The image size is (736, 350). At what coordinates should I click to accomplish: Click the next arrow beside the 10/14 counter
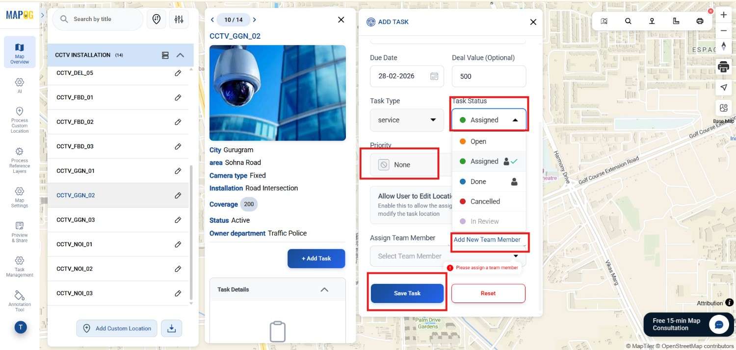pyautogui.click(x=255, y=20)
